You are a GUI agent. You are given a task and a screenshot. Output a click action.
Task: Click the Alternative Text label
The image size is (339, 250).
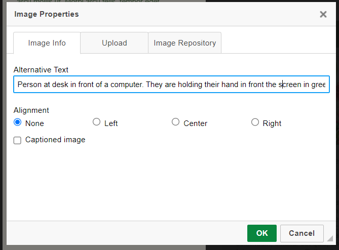[41, 70]
